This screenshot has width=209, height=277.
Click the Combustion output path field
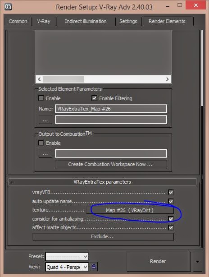tap(111, 153)
